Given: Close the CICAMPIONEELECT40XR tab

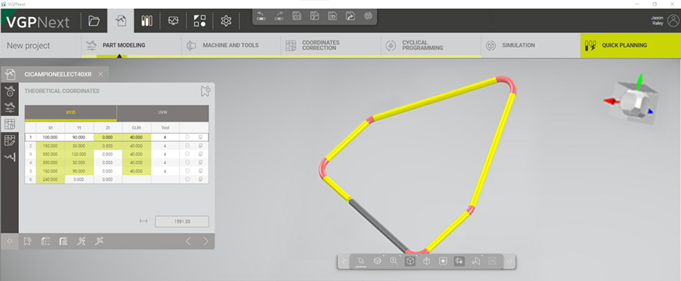Looking at the screenshot, I should click(x=101, y=74).
